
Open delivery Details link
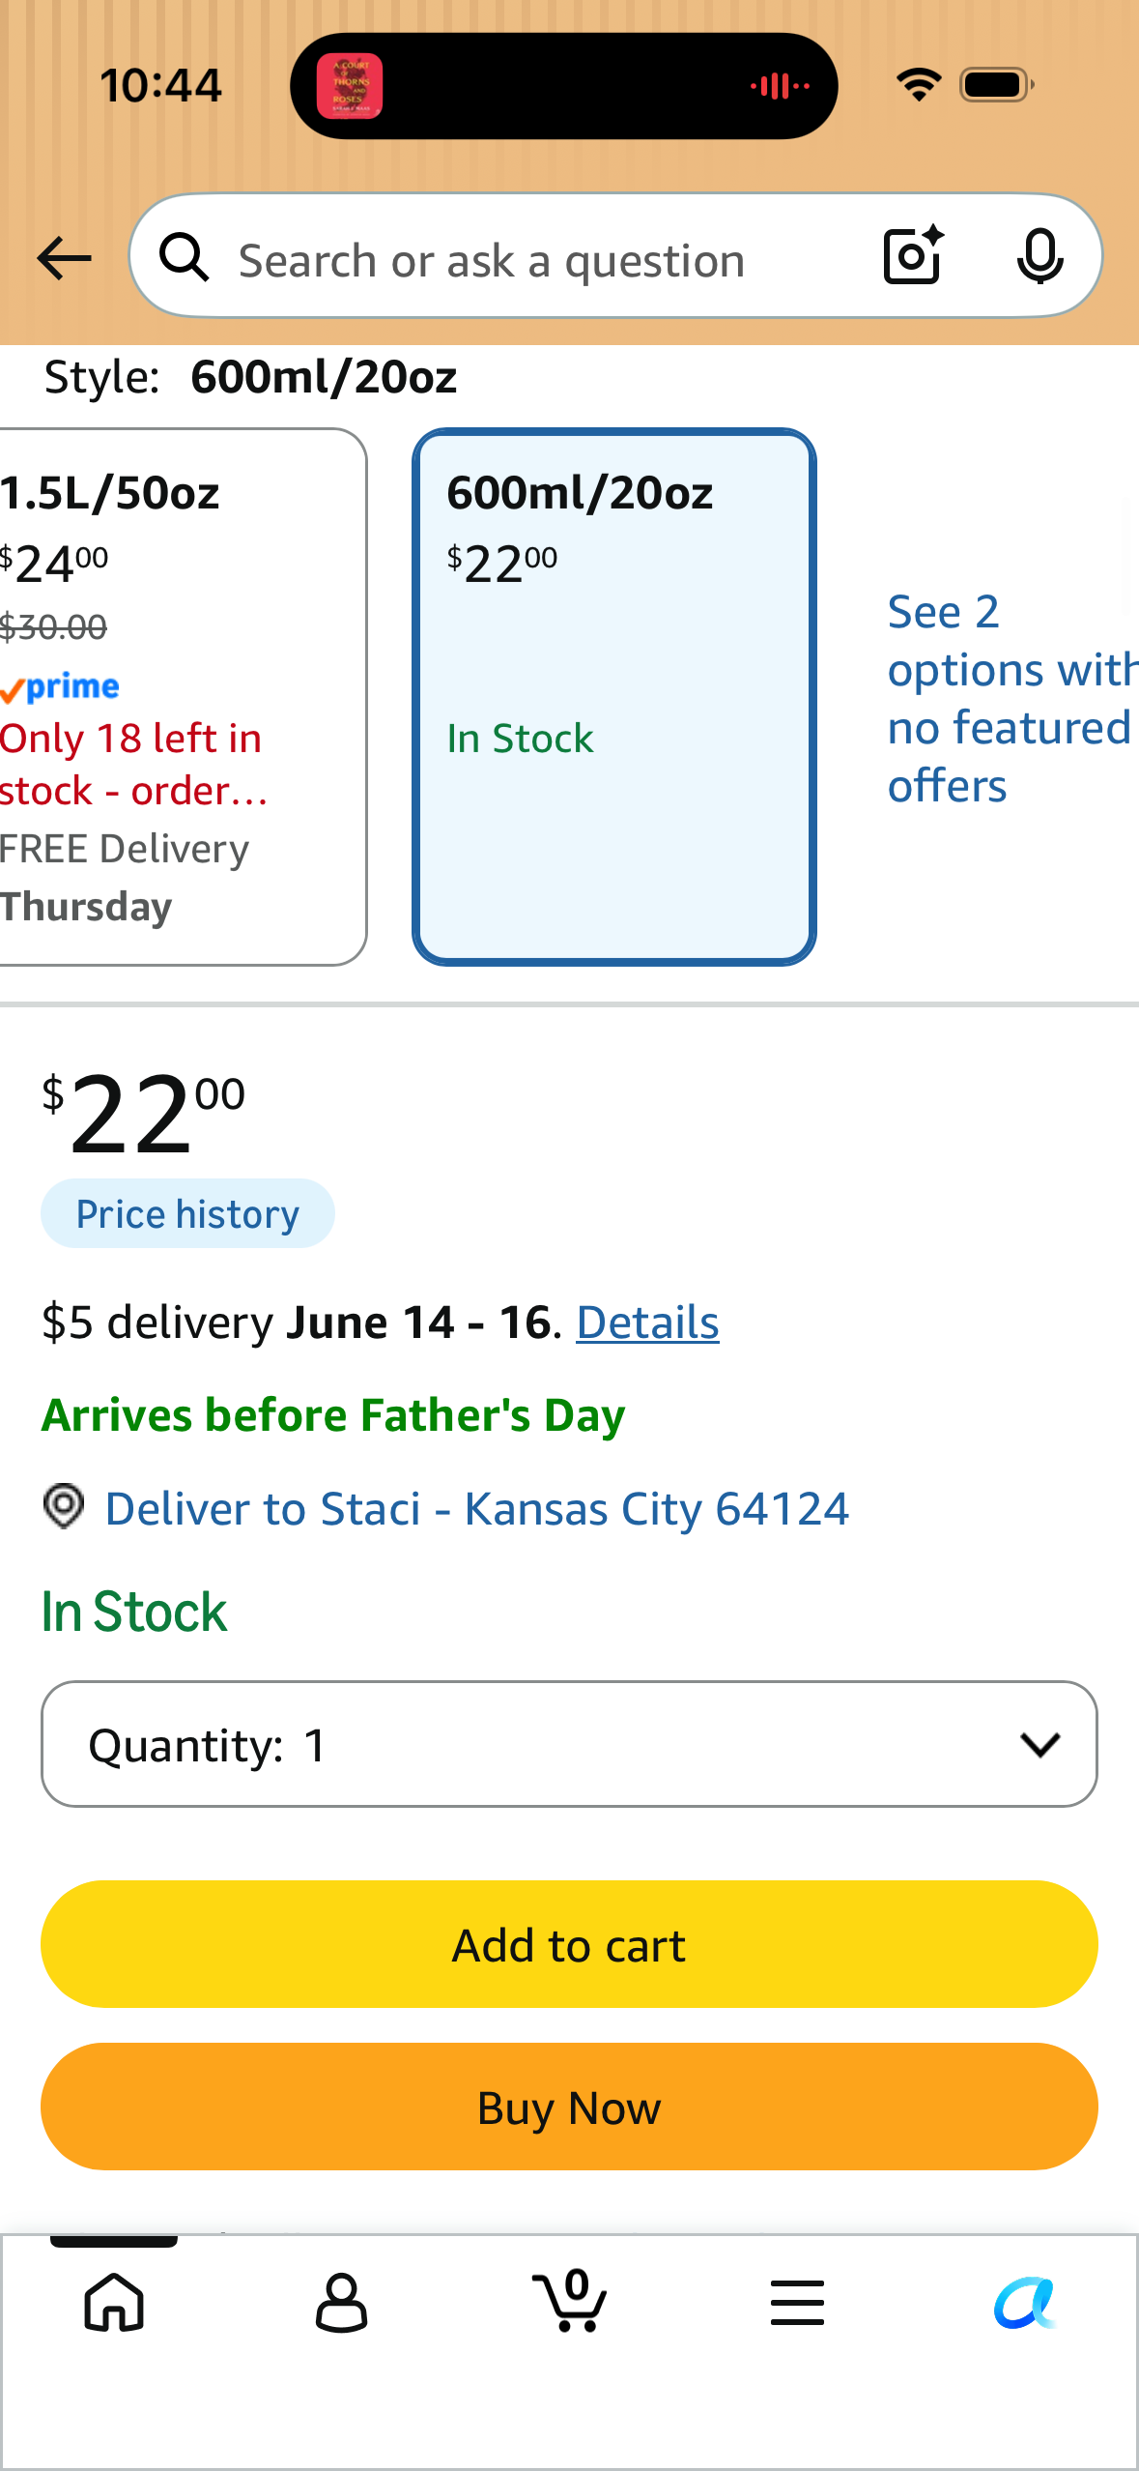(x=647, y=1322)
